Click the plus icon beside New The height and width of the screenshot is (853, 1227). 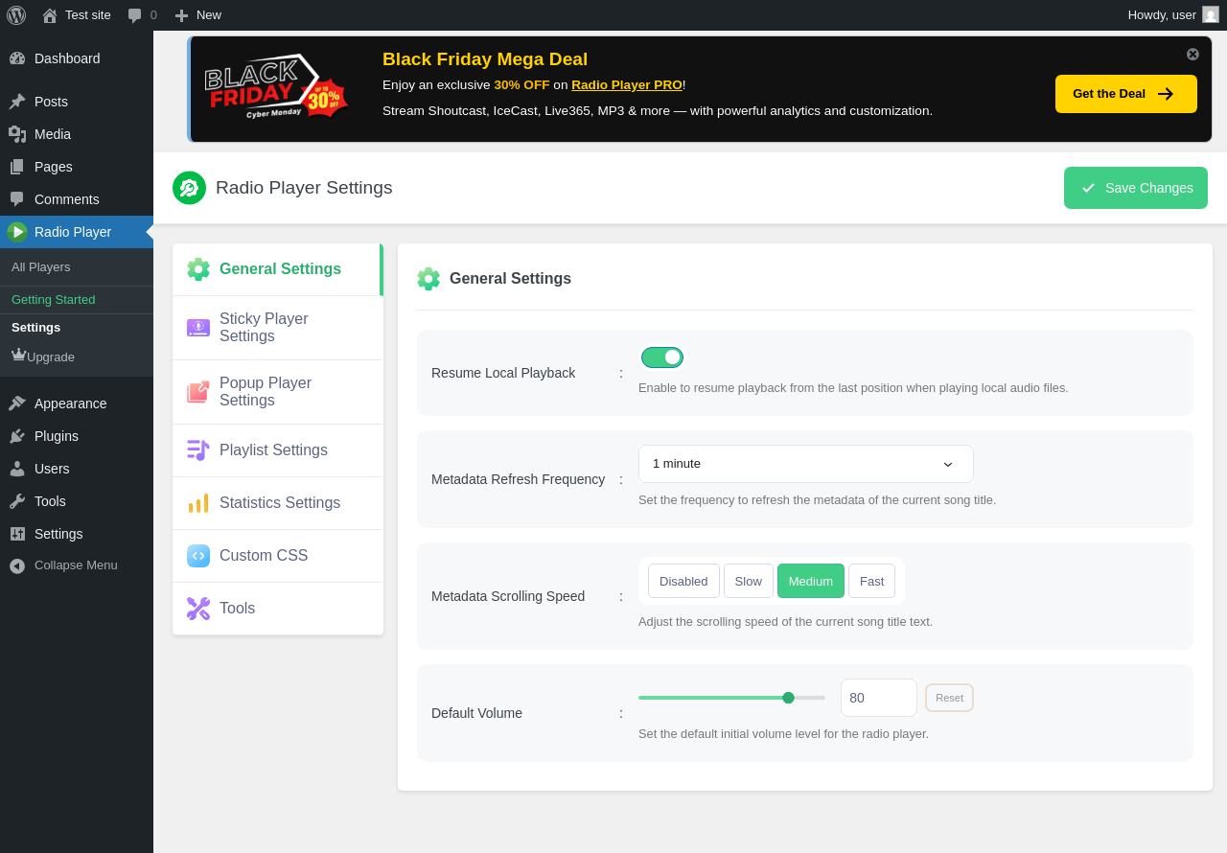click(181, 15)
